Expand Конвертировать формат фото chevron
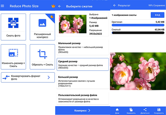The width and height of the screenshot is (166, 115). [x=49, y=77]
